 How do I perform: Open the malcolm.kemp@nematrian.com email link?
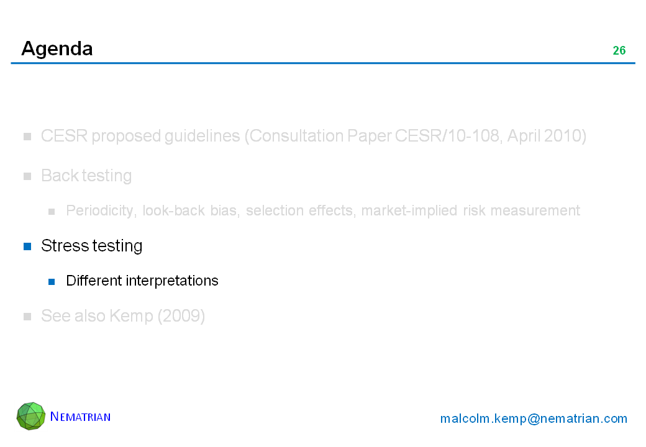coord(534,418)
